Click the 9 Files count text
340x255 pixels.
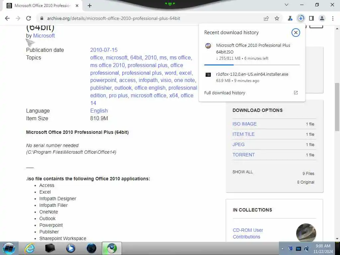click(308, 173)
